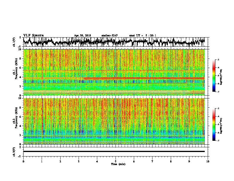Click the time axis tick label "1"
This screenshot has width=234, height=181.
click(42, 161)
